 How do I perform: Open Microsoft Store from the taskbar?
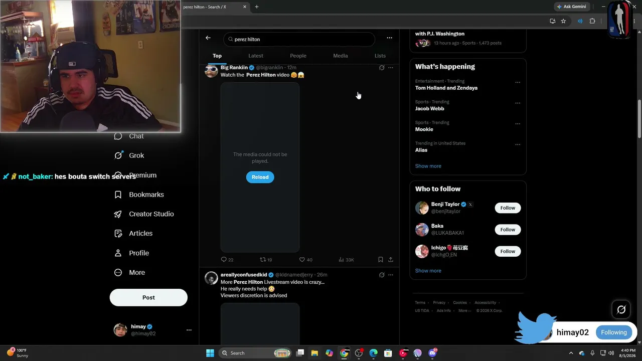[388, 353]
